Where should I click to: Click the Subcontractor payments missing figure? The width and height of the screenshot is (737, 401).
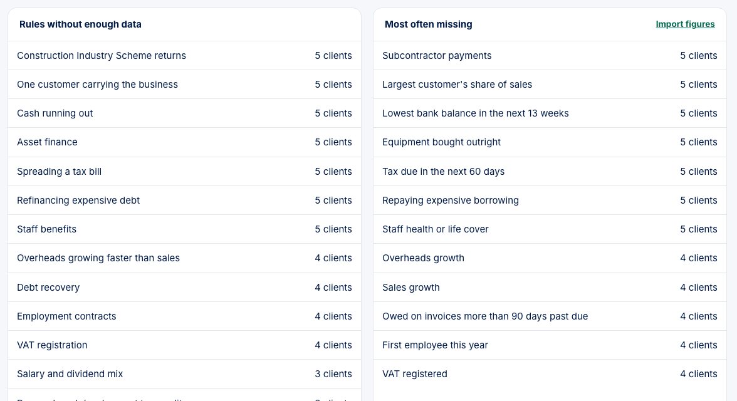550,56
